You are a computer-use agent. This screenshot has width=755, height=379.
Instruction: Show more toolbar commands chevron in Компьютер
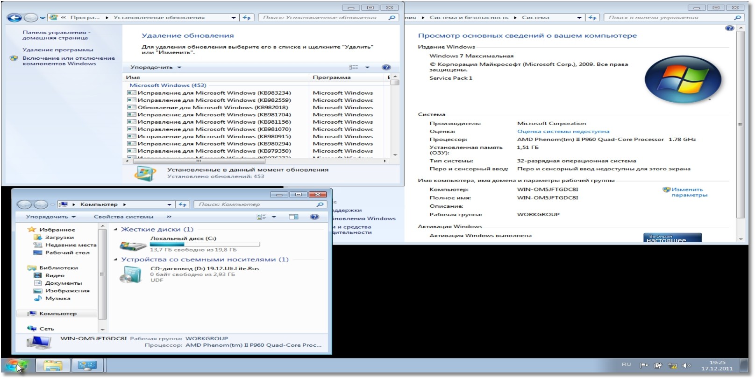coord(169,217)
